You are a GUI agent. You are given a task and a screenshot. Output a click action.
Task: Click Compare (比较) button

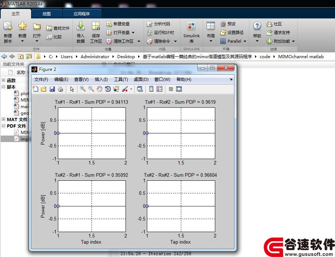point(54,37)
